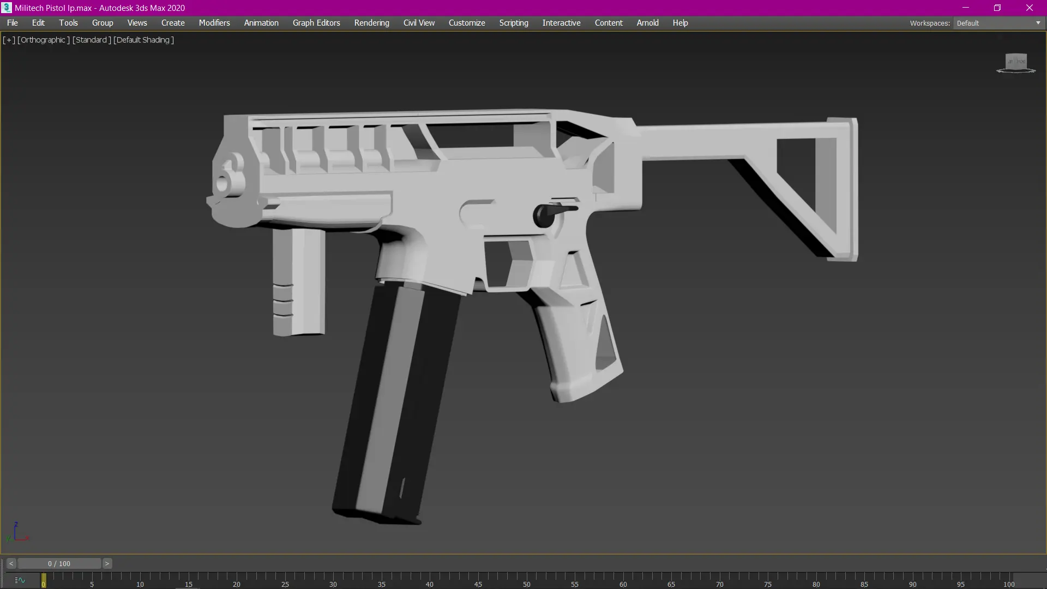This screenshot has width=1047, height=589.
Task: Select the vertical foregrip in viewport
Action: (298, 282)
